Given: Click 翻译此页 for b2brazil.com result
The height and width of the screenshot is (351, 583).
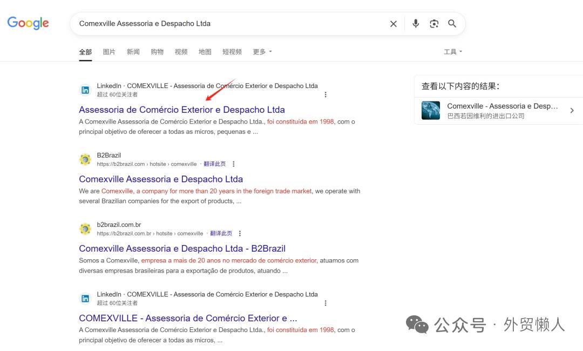Looking at the screenshot, I should point(214,164).
